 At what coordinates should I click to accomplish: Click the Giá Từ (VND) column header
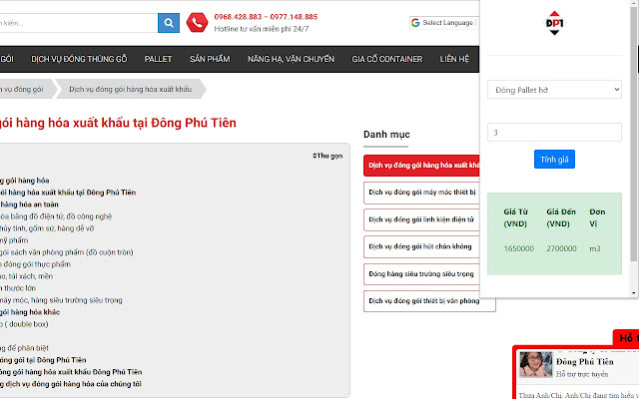(x=515, y=217)
